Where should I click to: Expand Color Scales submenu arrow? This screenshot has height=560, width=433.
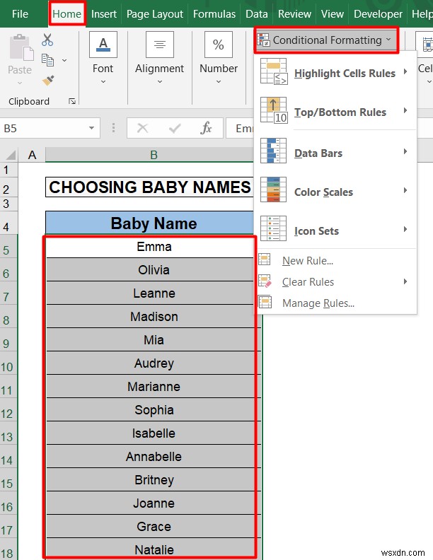[x=405, y=190]
